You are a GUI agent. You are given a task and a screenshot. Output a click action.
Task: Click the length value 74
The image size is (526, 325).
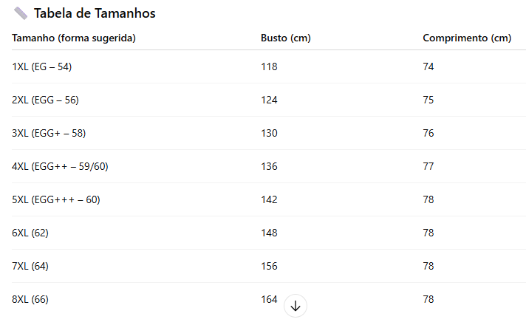click(428, 66)
